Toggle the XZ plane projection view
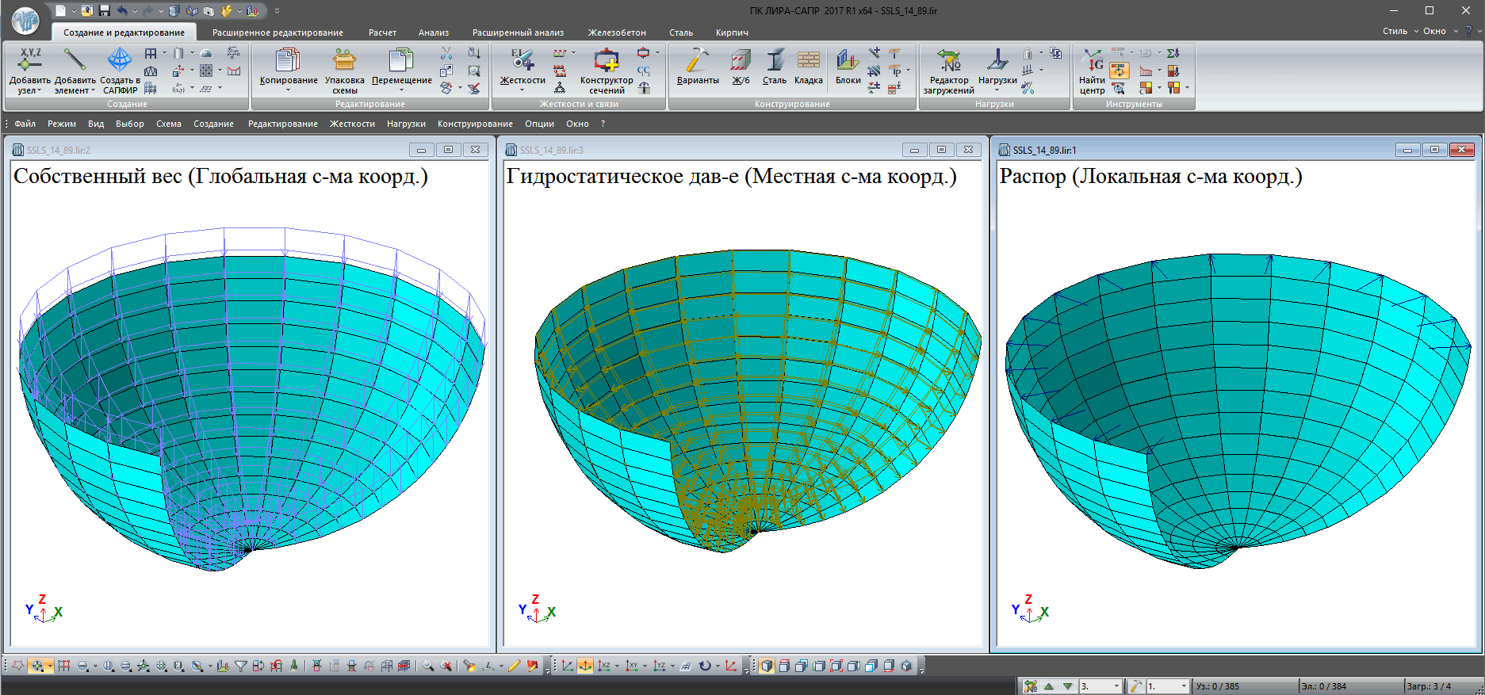Viewport: 1485px width, 695px height. pyautogui.click(x=605, y=666)
